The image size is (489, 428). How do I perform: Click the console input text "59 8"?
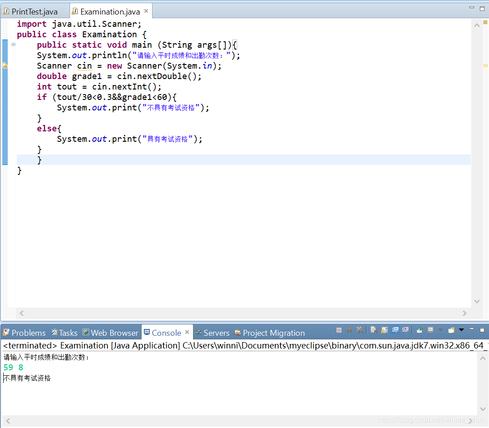click(x=13, y=368)
